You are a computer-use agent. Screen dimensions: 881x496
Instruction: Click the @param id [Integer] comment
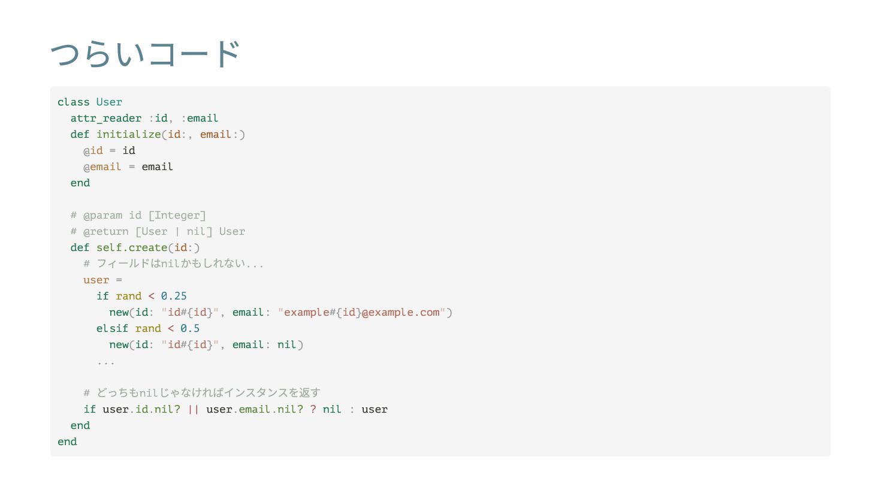[138, 215]
